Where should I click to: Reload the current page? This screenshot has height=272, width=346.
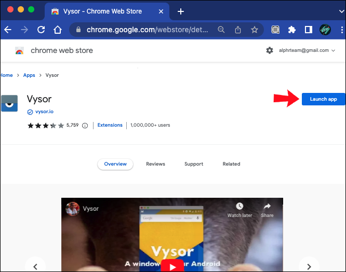[x=41, y=30]
